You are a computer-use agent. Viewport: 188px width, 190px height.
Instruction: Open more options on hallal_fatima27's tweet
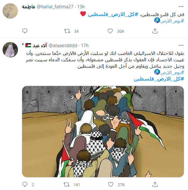pos(181,6)
